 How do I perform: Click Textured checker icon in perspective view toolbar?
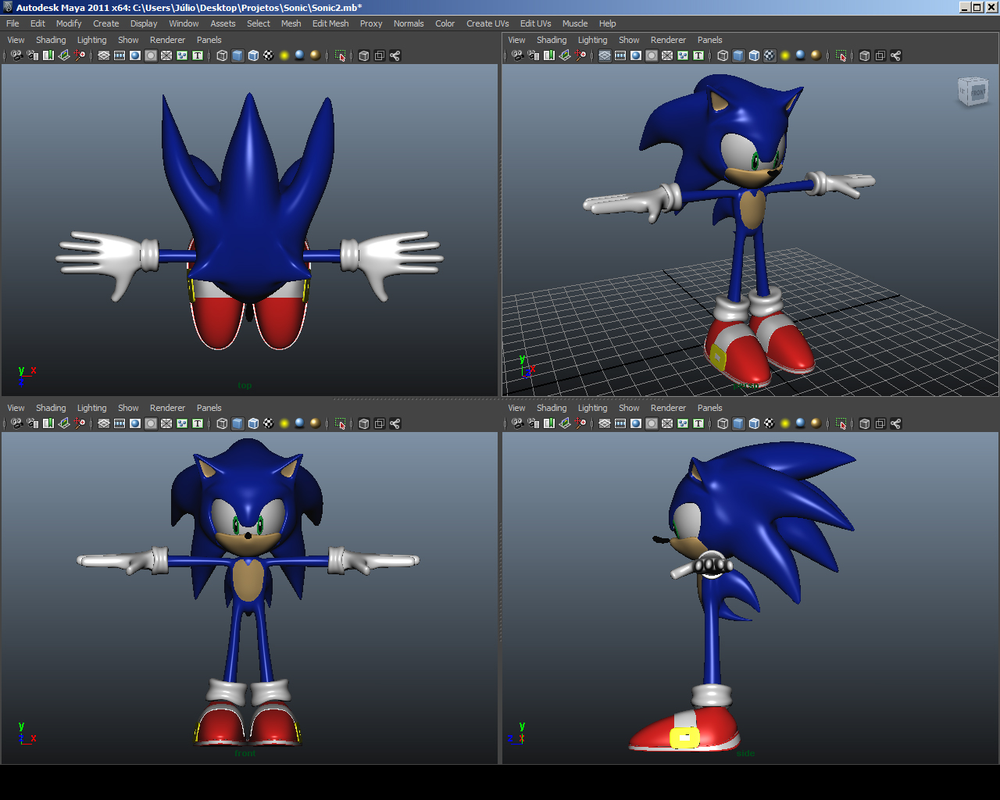pos(770,55)
